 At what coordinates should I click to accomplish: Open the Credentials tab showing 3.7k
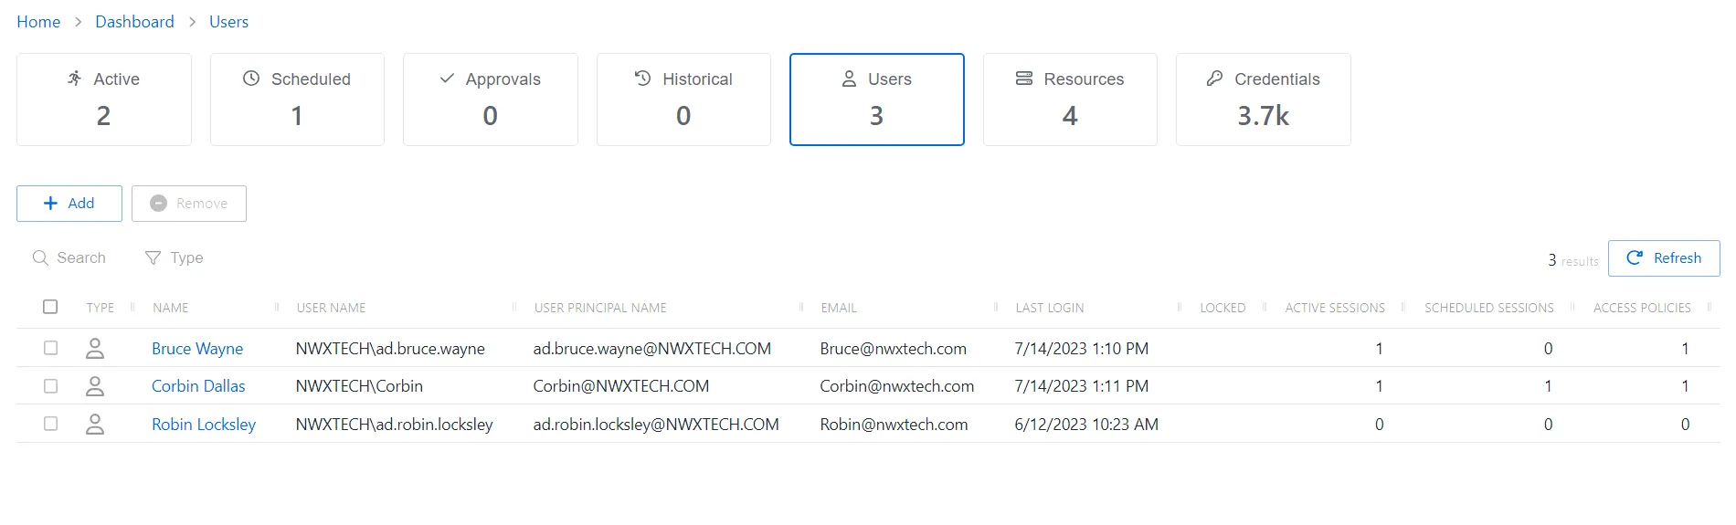(x=1264, y=100)
